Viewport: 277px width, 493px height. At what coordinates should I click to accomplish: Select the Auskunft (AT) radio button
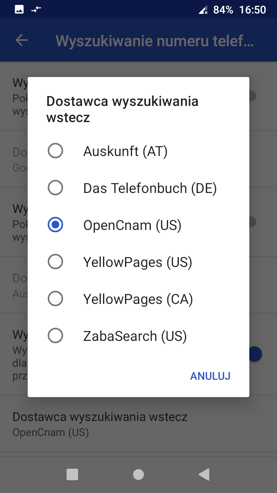(x=55, y=151)
